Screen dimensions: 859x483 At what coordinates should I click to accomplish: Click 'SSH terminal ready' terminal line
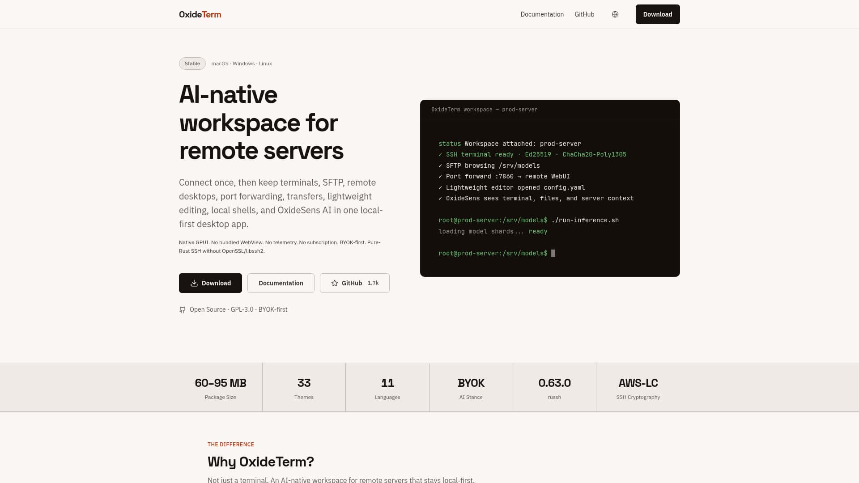coord(532,154)
